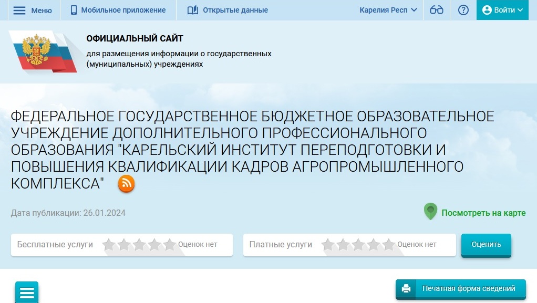Expand the Карелия Респ region dropdown
This screenshot has width=537, height=303.
[388, 10]
